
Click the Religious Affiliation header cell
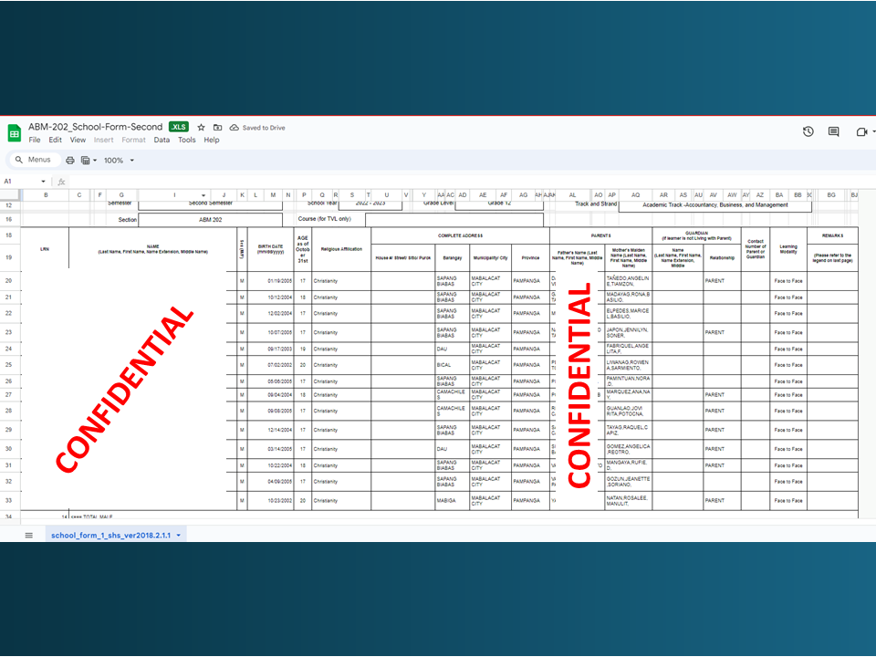click(341, 249)
